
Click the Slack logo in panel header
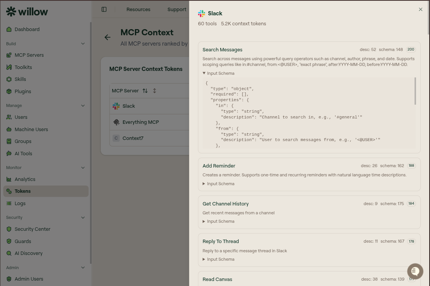pyautogui.click(x=202, y=13)
